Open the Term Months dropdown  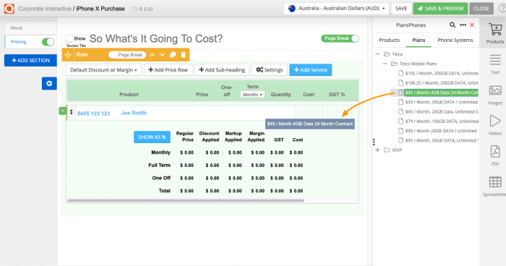(x=252, y=95)
